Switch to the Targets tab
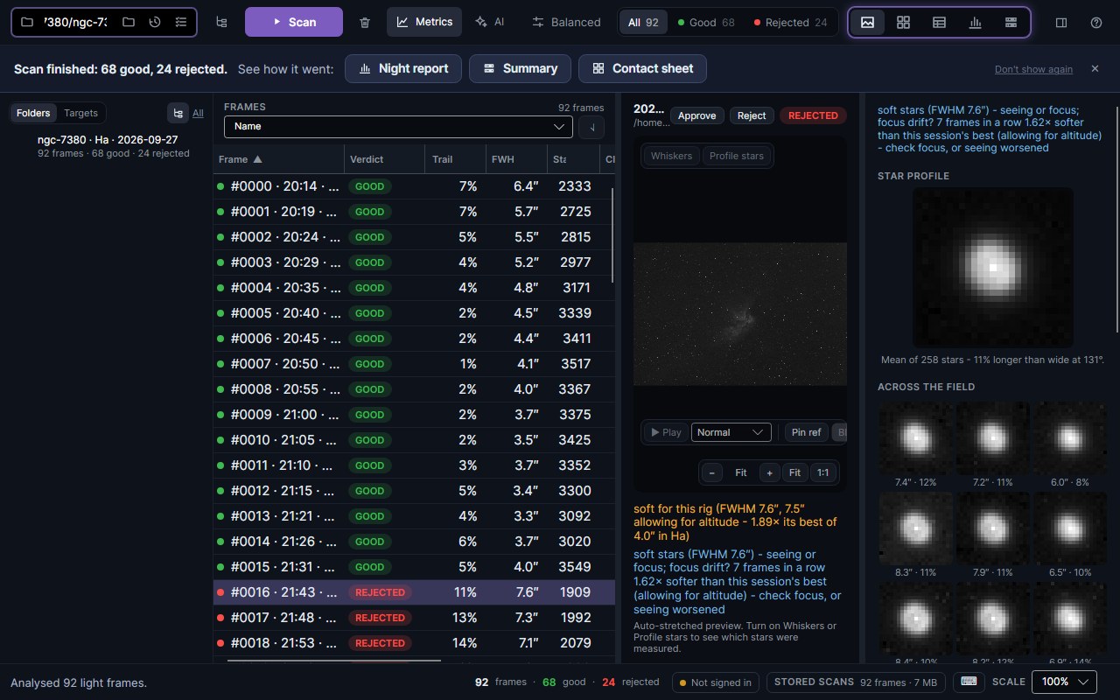This screenshot has height=700, width=1120. 80,113
